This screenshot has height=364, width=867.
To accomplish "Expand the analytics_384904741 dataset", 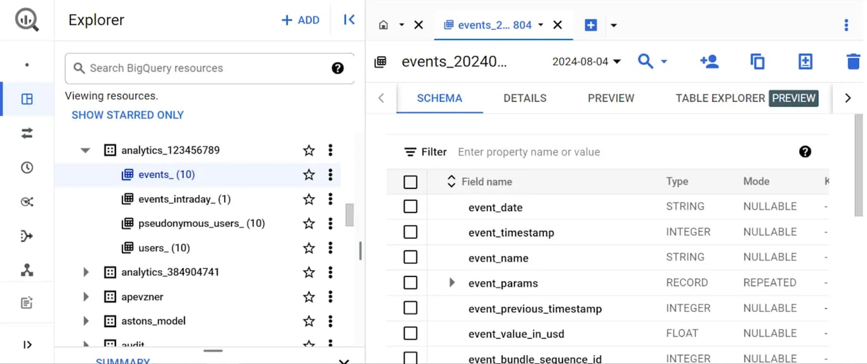I will click(x=86, y=272).
